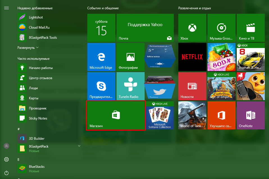
Task: Click the B letter index header
Action: 18,159
